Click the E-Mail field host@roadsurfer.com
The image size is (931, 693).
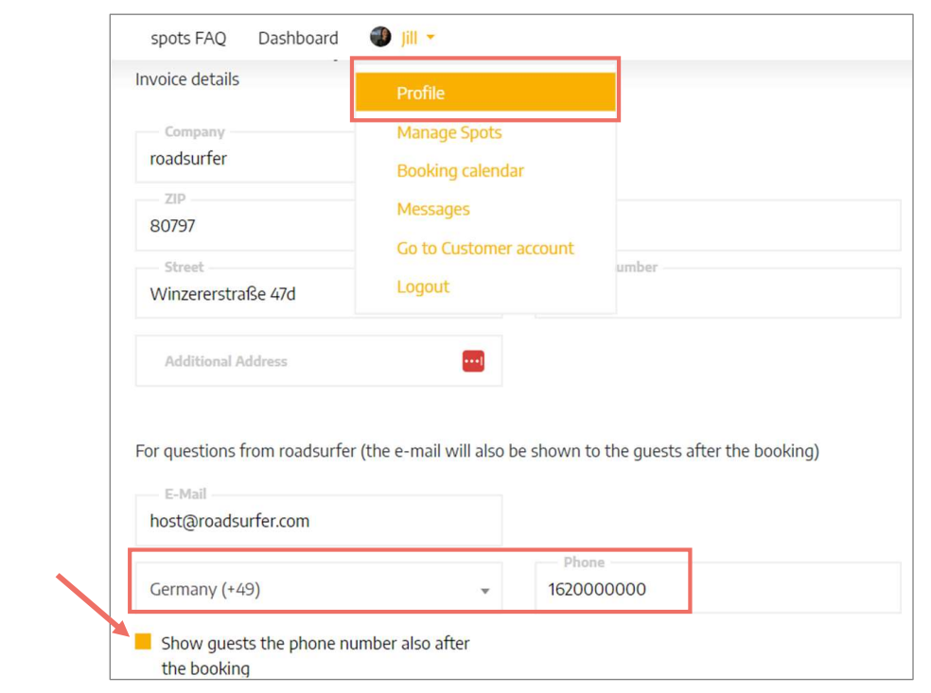pos(319,520)
